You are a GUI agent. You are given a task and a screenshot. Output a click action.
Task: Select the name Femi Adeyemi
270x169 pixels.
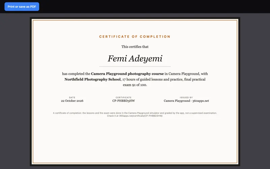point(135,58)
